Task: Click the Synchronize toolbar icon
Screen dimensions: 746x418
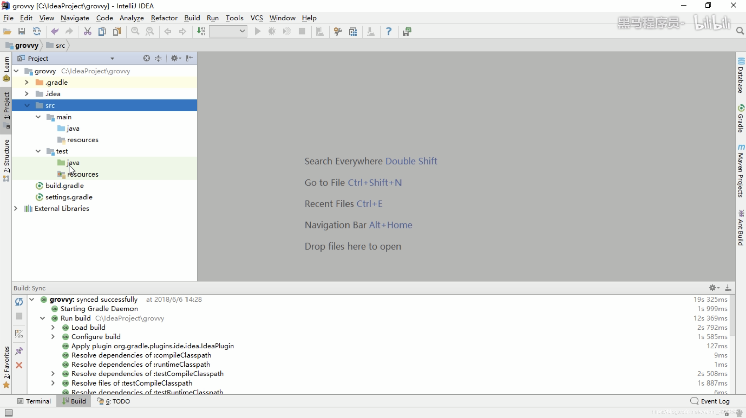Action: tap(37, 31)
